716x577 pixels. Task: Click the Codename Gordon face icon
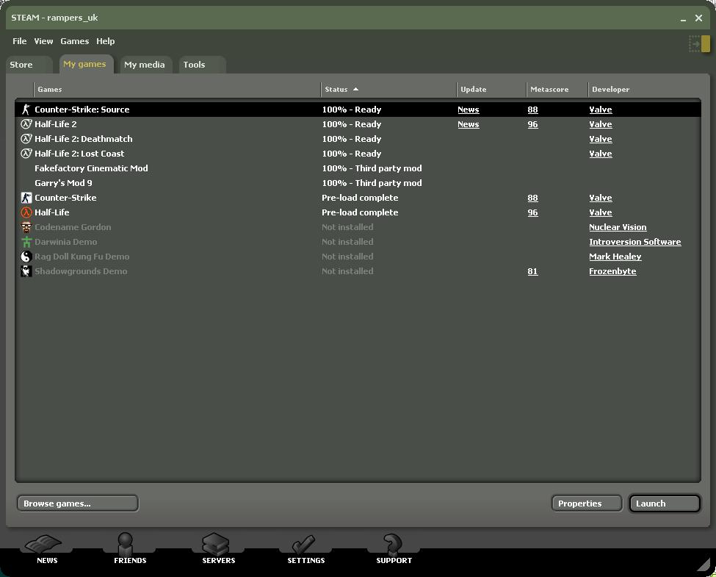click(26, 227)
